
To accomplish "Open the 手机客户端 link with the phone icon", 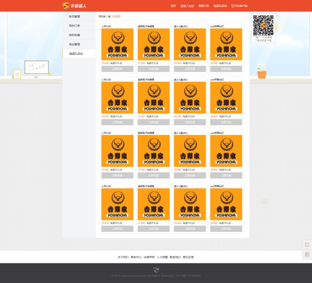I will (239, 6).
